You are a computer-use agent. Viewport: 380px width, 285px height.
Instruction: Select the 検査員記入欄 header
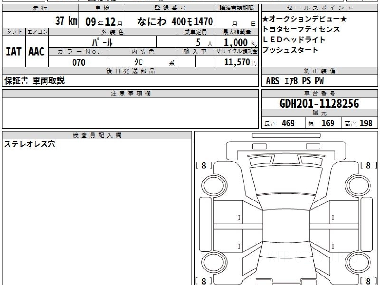(x=97, y=135)
